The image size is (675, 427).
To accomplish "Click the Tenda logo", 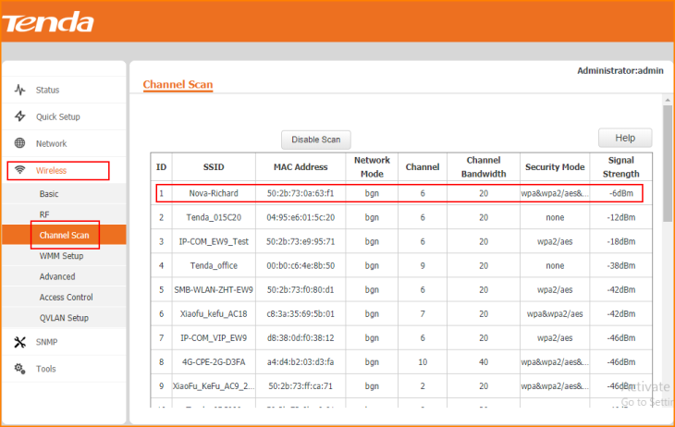I will pyautogui.click(x=48, y=22).
